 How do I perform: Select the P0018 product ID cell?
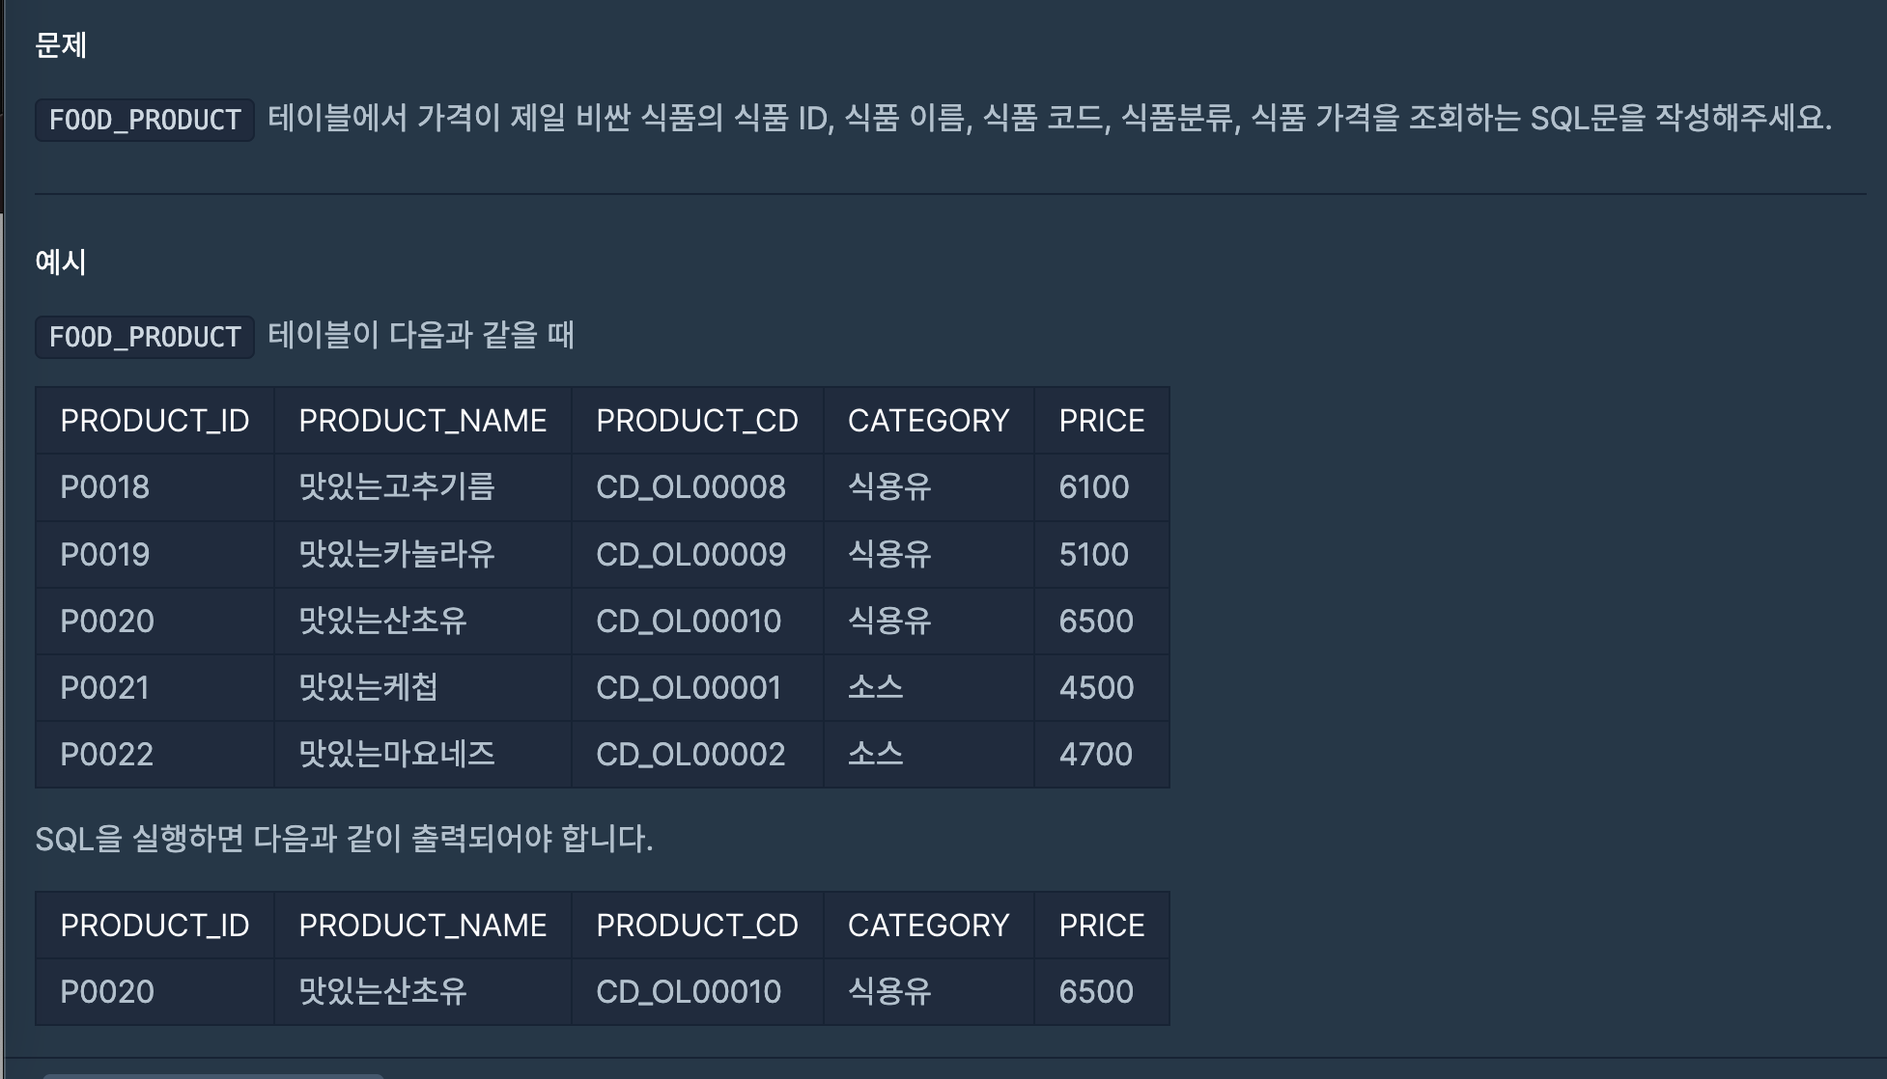click(x=105, y=487)
